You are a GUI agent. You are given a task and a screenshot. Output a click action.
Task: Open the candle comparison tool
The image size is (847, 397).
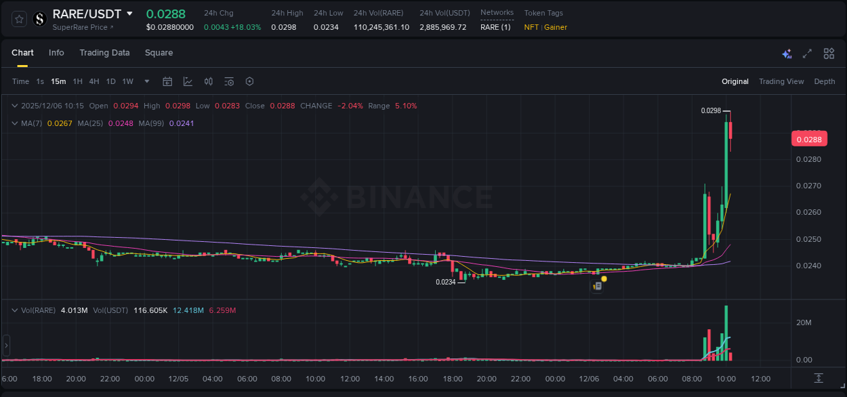[x=208, y=81]
